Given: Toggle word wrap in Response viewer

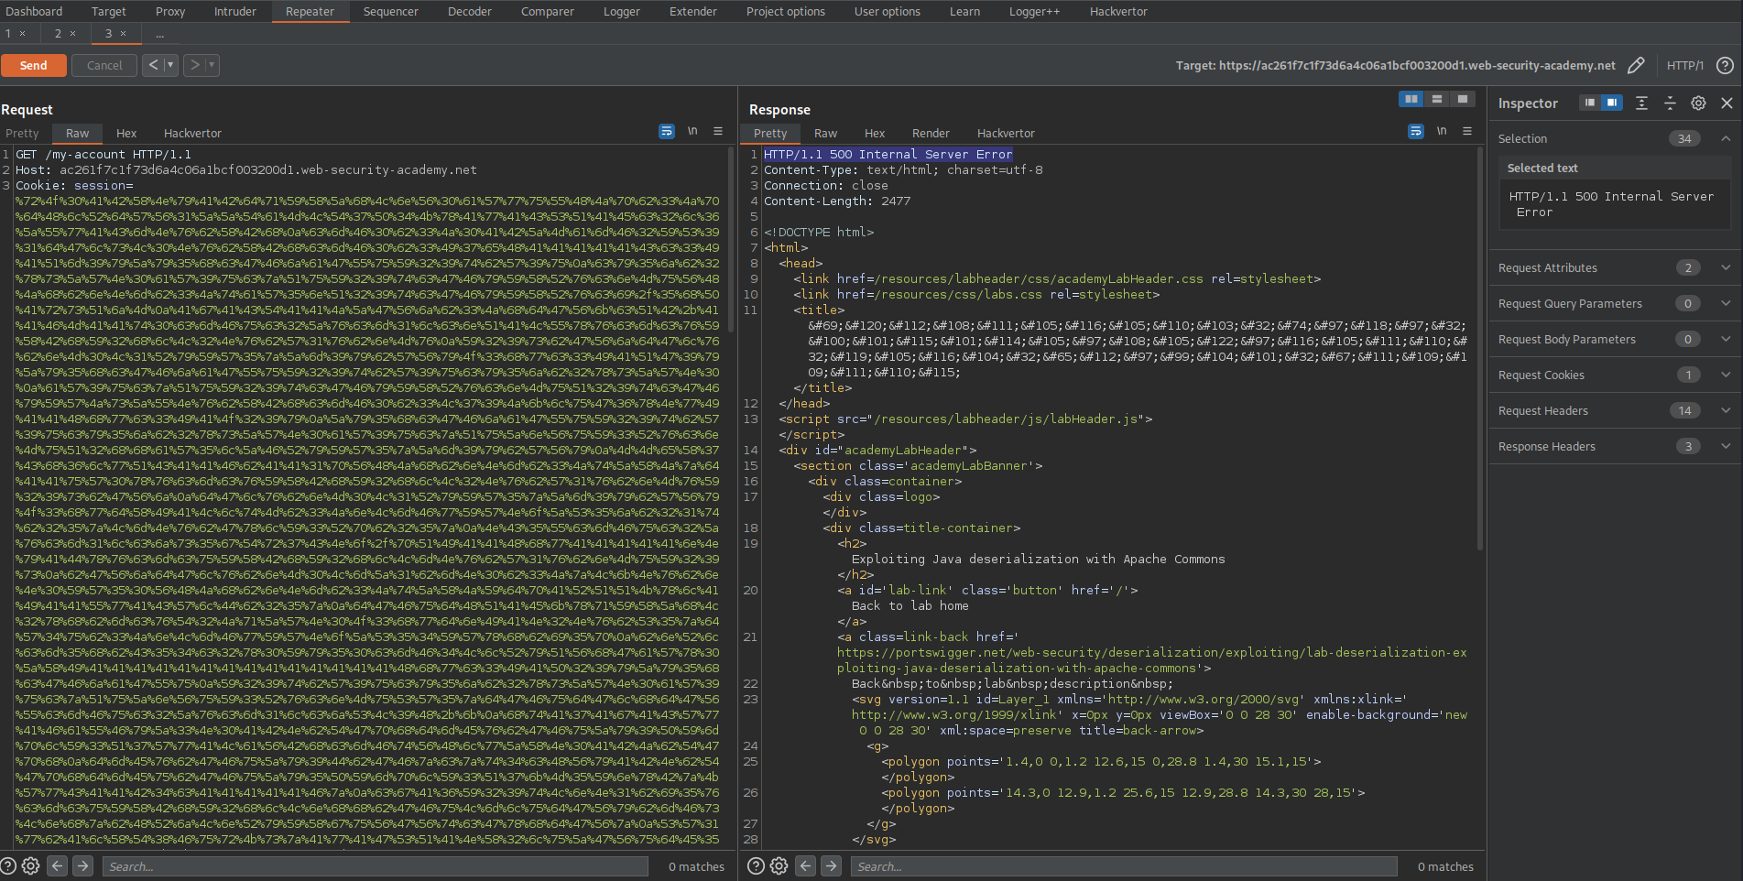Looking at the screenshot, I should click(1416, 132).
